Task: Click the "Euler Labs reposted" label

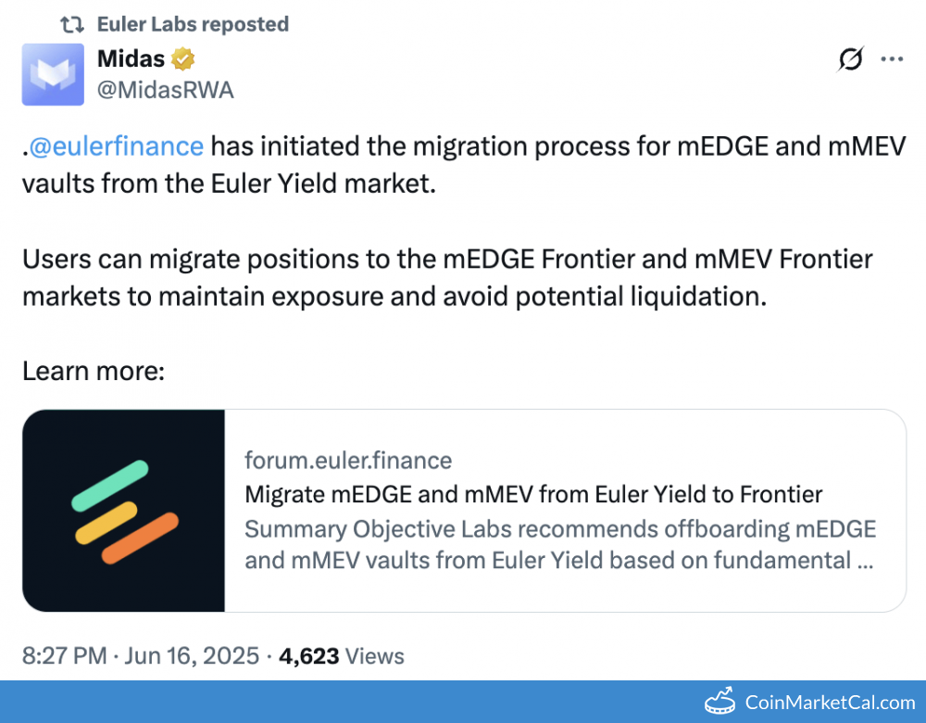Action: pos(193,24)
